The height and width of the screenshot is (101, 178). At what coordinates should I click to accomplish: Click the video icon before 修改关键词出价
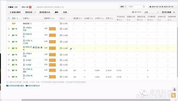27,86
